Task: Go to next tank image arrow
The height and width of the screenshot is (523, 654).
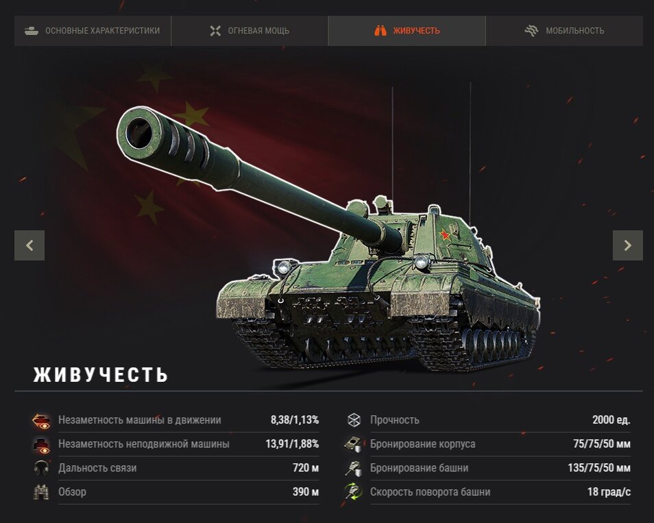Action: pyautogui.click(x=628, y=245)
